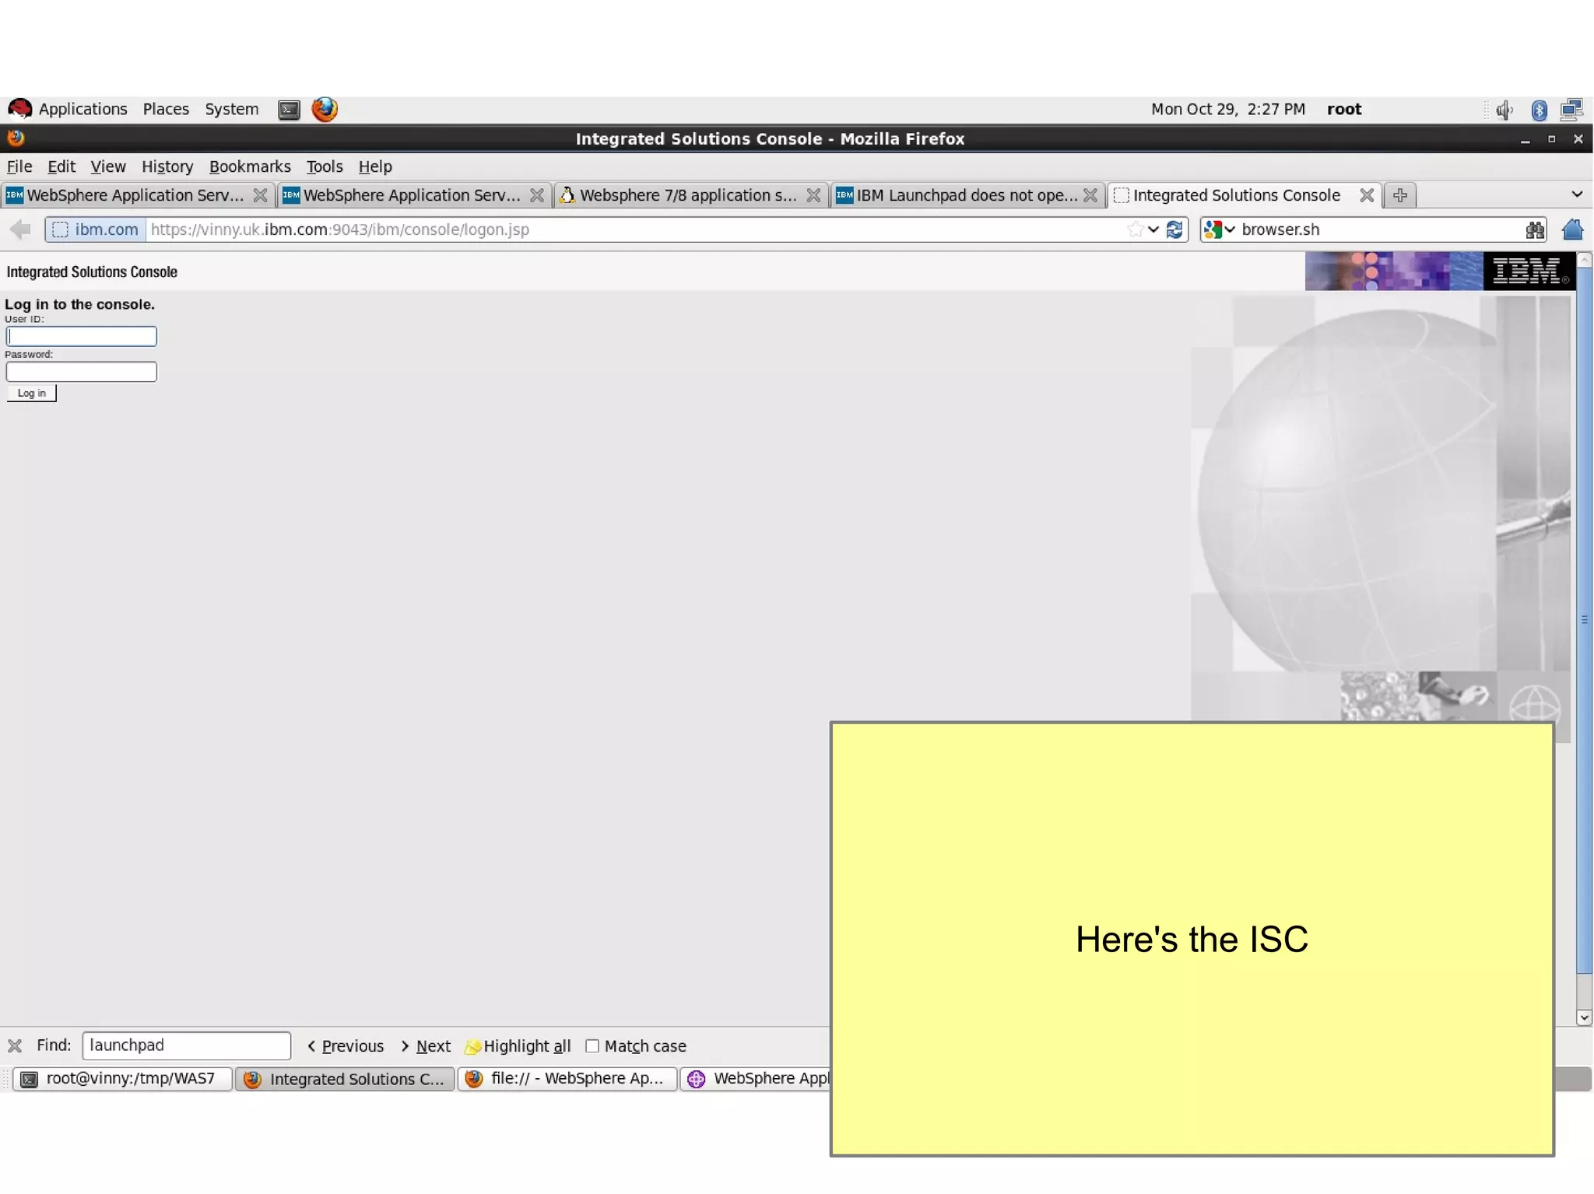Open the search engine selector dropdown
Screen dimensions: 1594x1194
point(1219,229)
